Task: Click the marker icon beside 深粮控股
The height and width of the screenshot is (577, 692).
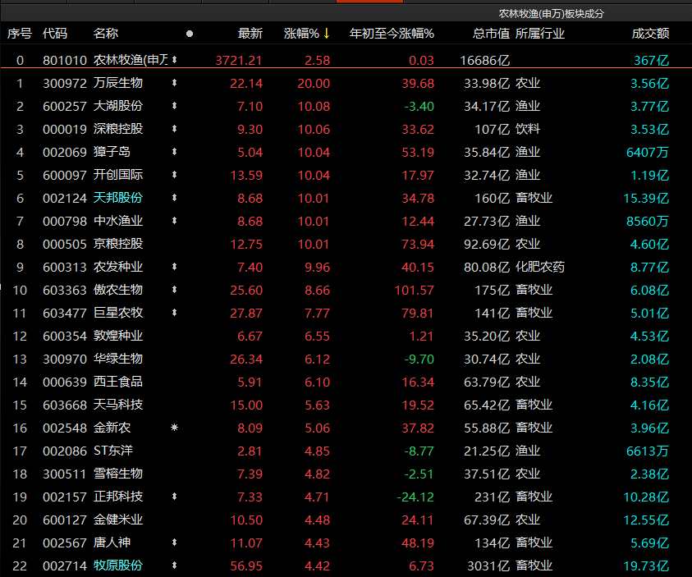Action: point(174,128)
